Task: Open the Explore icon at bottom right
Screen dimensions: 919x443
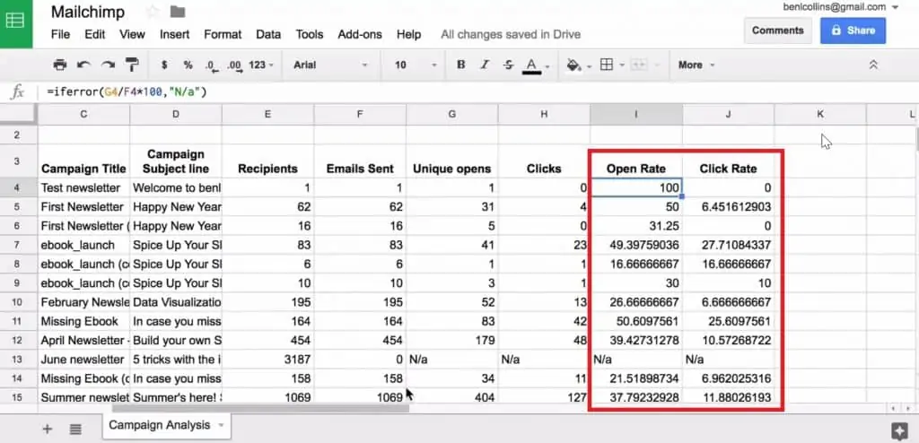Action: coord(899,430)
